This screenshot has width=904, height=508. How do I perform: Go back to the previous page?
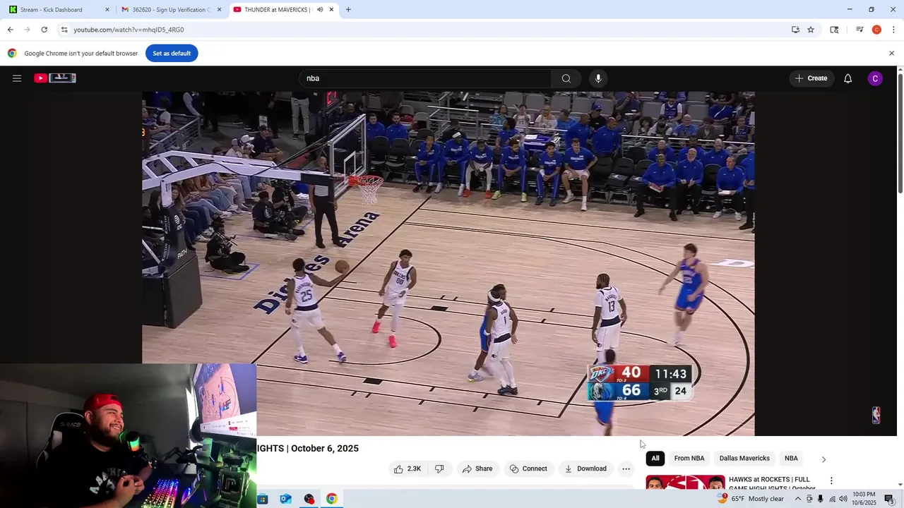pos(10,30)
